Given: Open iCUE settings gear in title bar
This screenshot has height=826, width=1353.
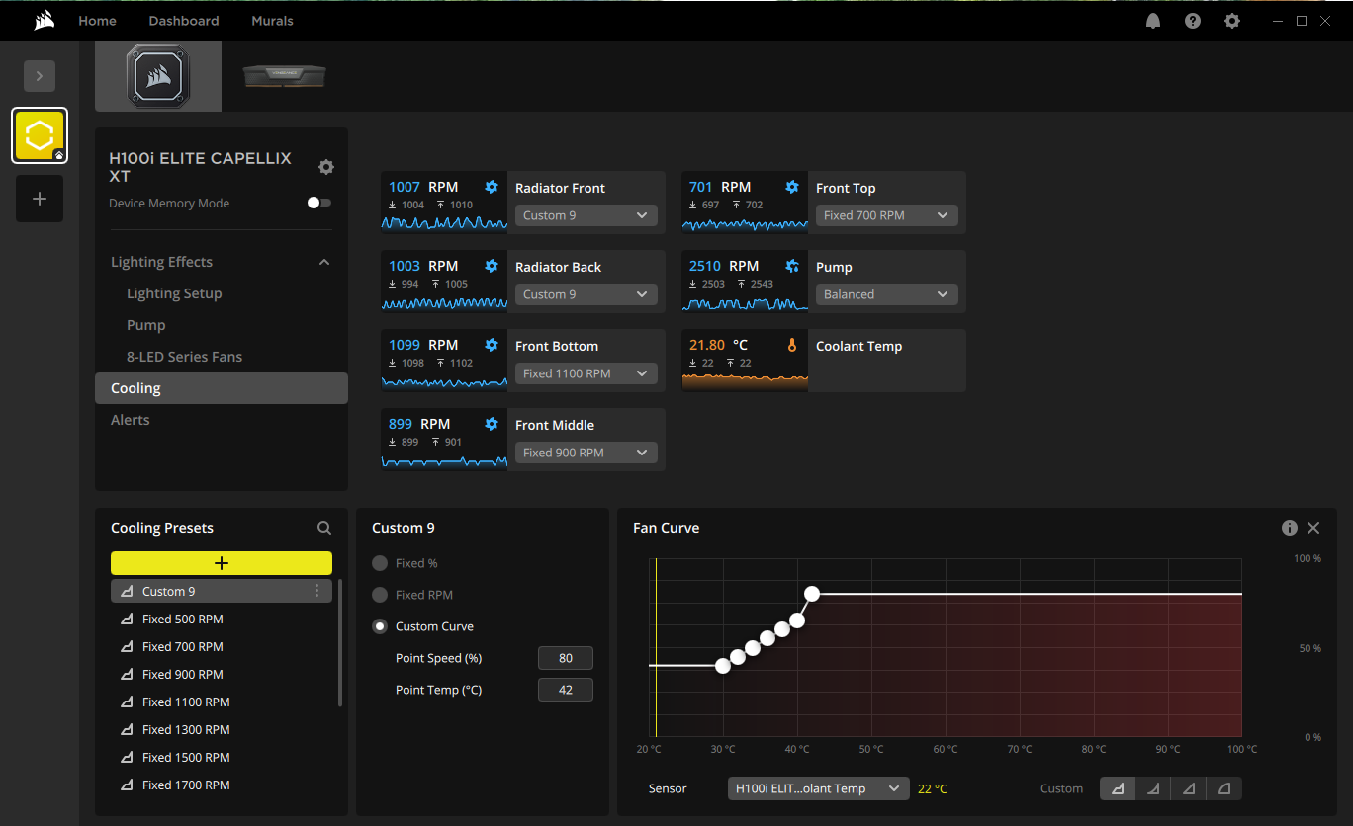Looking at the screenshot, I should tap(1232, 21).
